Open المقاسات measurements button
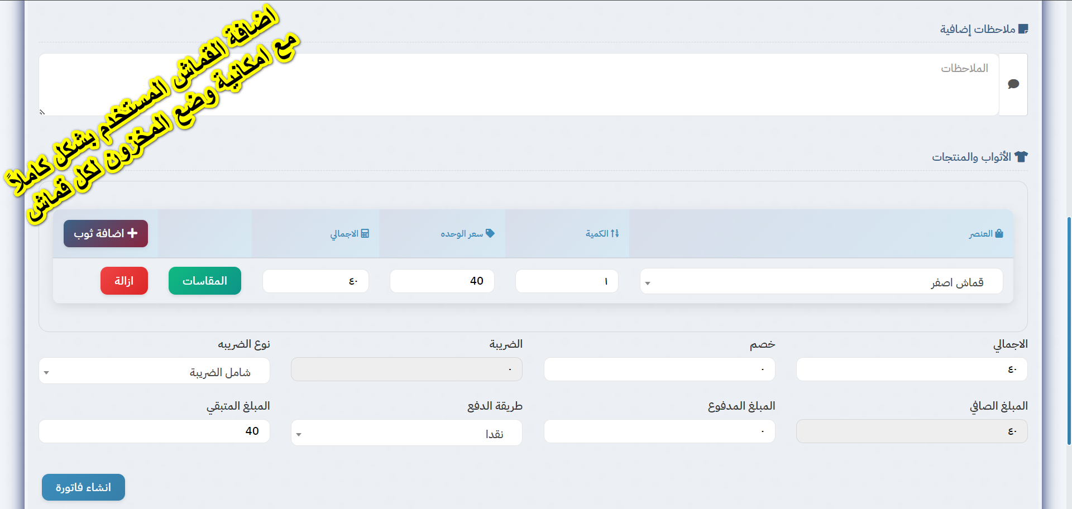This screenshot has width=1072, height=509. (205, 281)
